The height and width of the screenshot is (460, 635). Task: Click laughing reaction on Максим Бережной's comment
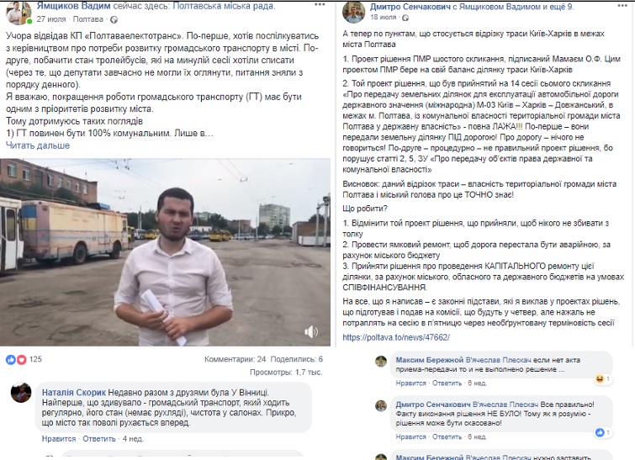601,379
